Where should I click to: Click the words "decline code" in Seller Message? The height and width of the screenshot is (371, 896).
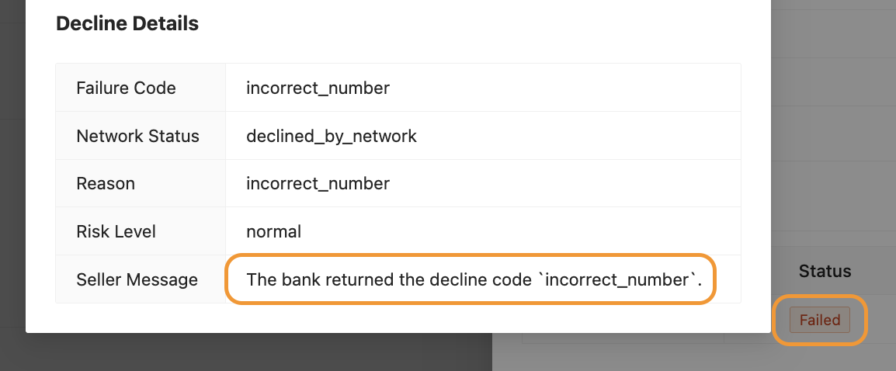point(491,279)
